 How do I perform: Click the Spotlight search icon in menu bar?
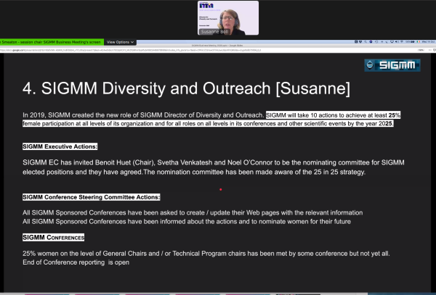click(366, 42)
